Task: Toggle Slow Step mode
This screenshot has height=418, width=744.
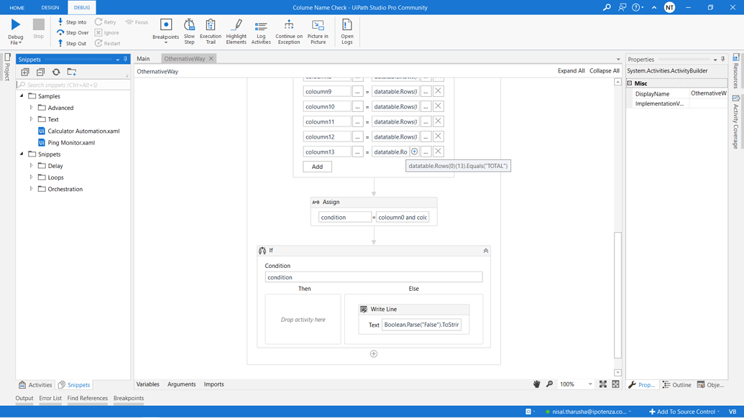Action: click(189, 29)
